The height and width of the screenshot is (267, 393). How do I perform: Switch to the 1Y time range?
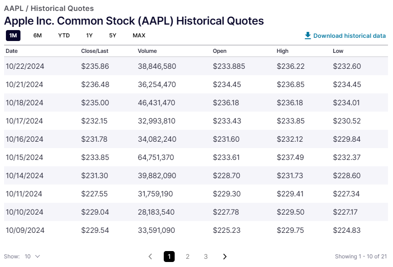click(89, 36)
